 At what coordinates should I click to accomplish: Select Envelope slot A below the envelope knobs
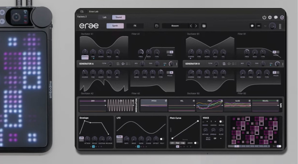tap(93, 147)
